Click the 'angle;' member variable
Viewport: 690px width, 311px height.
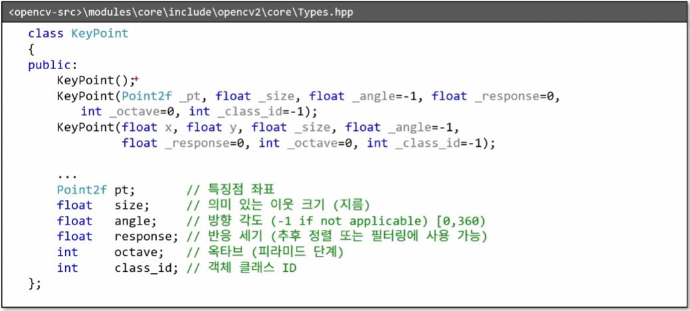click(x=136, y=222)
